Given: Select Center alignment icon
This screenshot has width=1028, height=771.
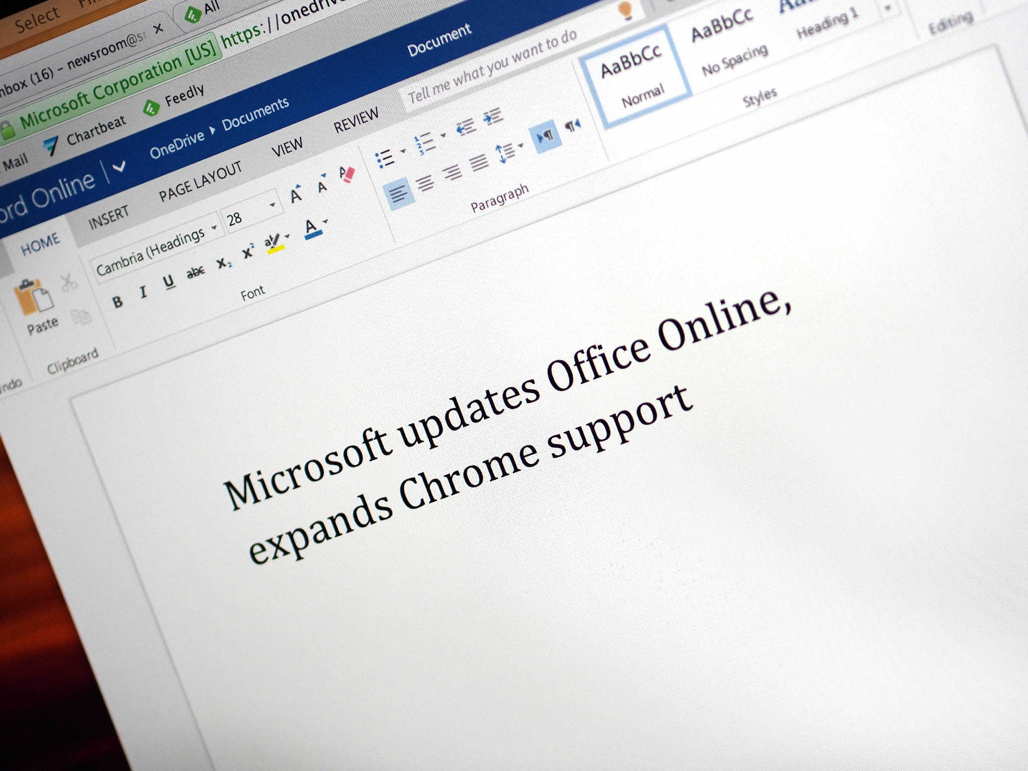Looking at the screenshot, I should (x=426, y=182).
